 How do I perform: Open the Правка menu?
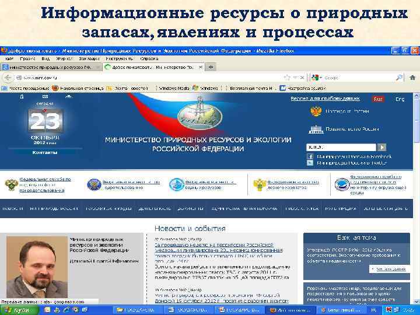click(27, 59)
